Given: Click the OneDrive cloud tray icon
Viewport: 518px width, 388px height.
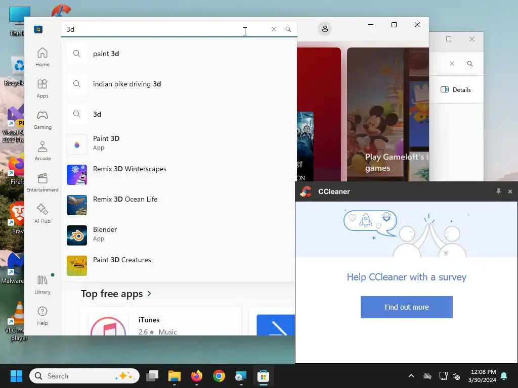Looking at the screenshot, I should [x=427, y=376].
